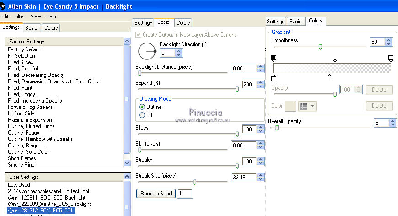Select Fill Selection preset

pyautogui.click(x=22, y=56)
